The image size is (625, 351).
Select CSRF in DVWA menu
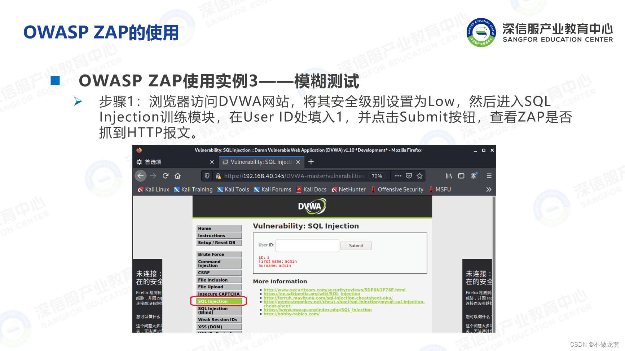coord(219,273)
